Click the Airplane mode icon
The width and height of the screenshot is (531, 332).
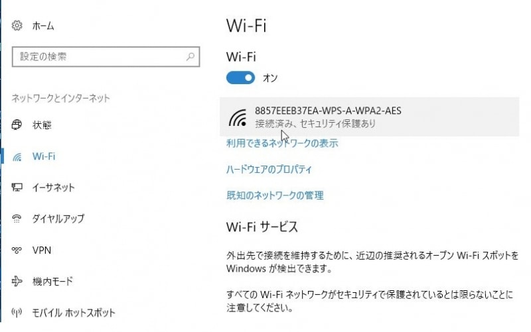(x=17, y=281)
